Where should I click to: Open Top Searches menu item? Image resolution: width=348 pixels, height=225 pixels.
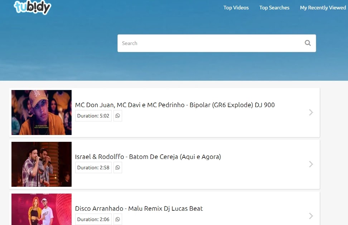pyautogui.click(x=274, y=8)
